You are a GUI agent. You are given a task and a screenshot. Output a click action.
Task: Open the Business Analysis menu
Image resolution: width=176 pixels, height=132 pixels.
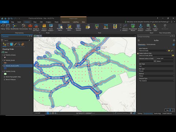[x=141, y=27]
